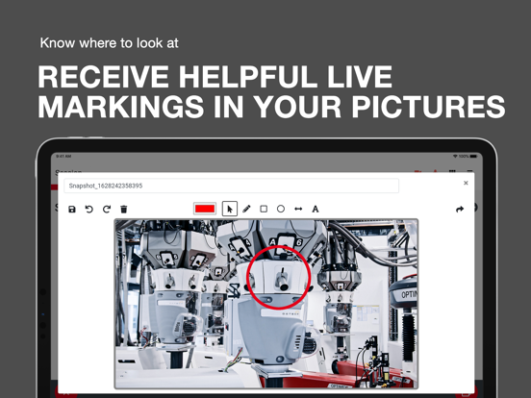Undo the last marking
This screenshot has height=398, width=531.
(89, 210)
